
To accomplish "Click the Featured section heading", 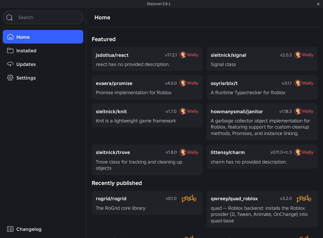I will (x=104, y=39).
